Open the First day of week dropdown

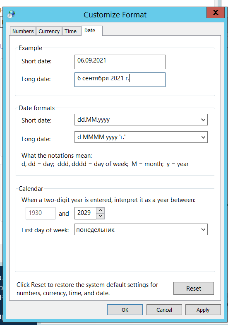[141, 229]
